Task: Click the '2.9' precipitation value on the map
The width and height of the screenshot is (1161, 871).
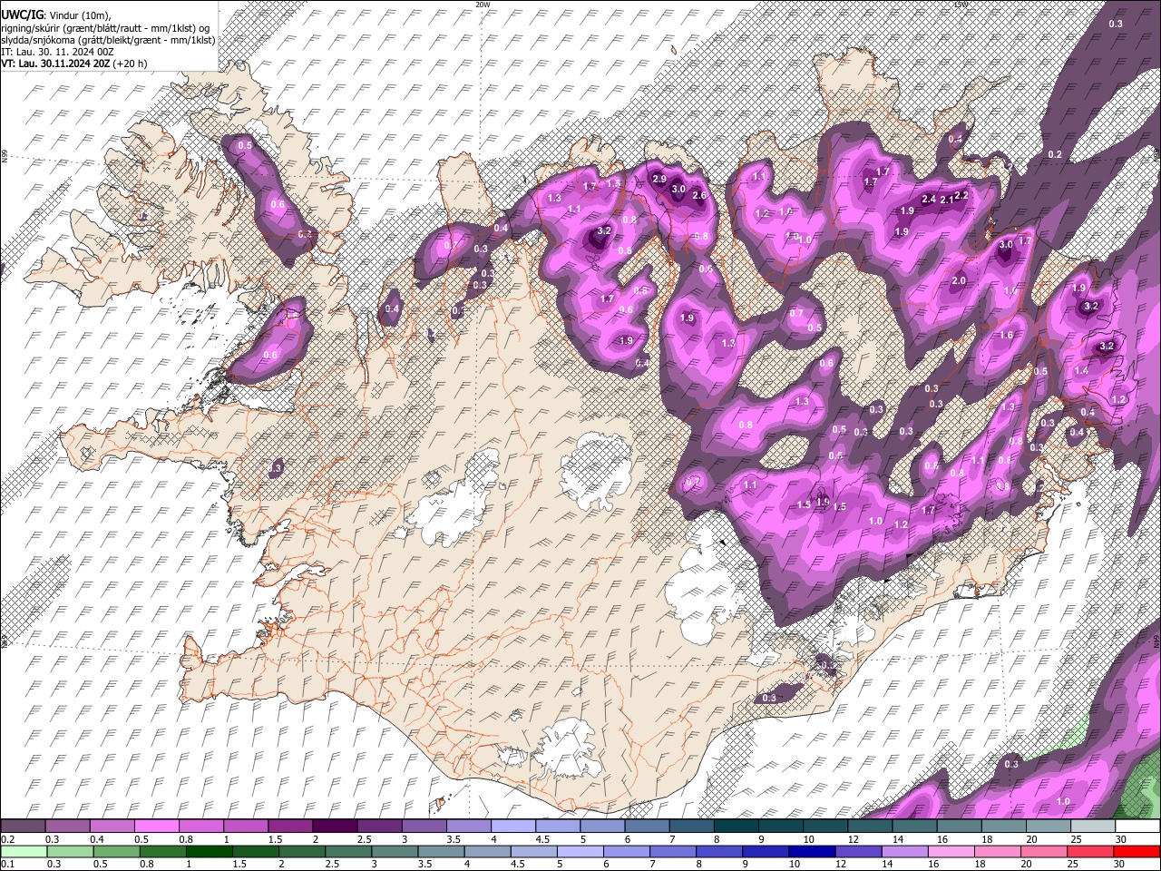Action: (x=659, y=179)
